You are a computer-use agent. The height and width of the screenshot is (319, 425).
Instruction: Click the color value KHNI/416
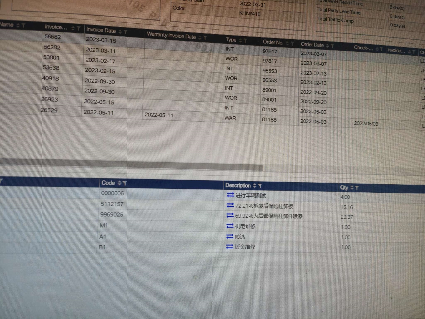tap(250, 14)
